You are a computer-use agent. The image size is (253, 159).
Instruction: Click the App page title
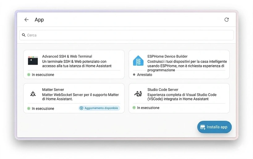tap(39, 20)
